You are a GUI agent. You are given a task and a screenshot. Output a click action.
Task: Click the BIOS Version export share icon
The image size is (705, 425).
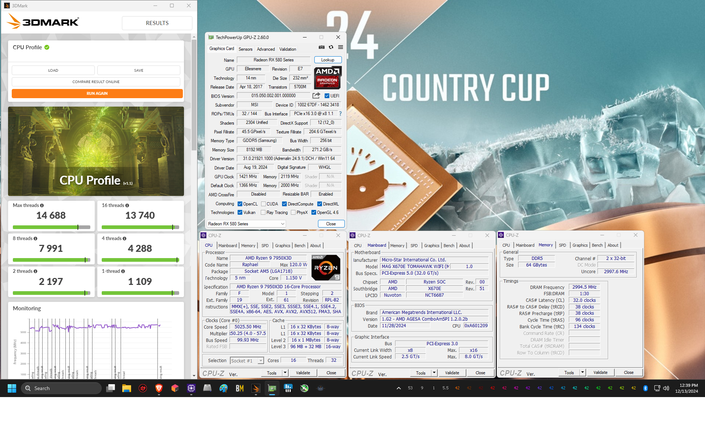click(x=316, y=96)
